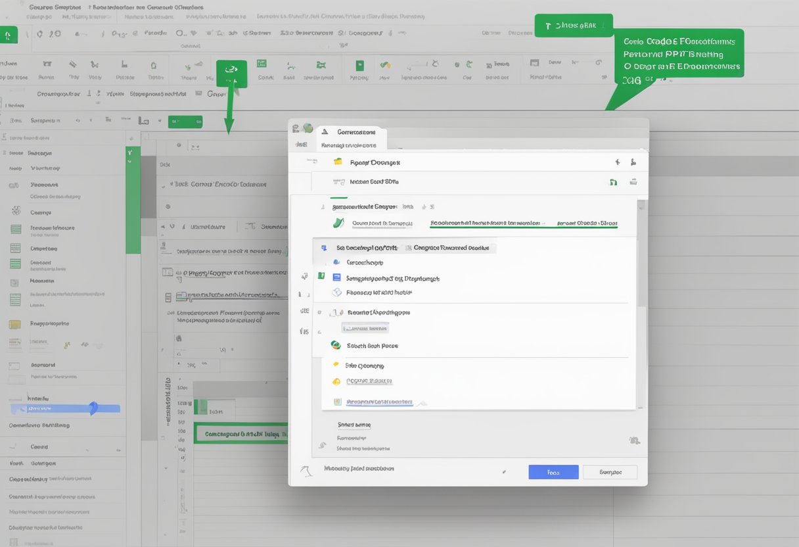Screen dimensions: 799x547
Task: Open the yellow Recent Documents folder icon
Action: pos(339,162)
